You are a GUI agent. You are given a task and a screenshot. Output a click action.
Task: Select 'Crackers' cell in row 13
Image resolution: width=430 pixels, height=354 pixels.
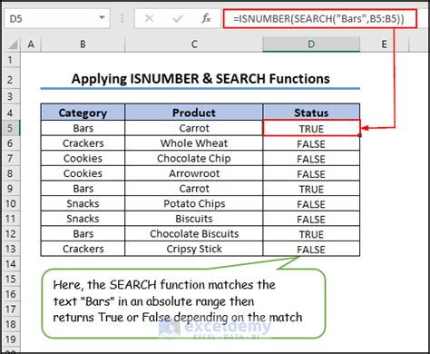coord(83,249)
